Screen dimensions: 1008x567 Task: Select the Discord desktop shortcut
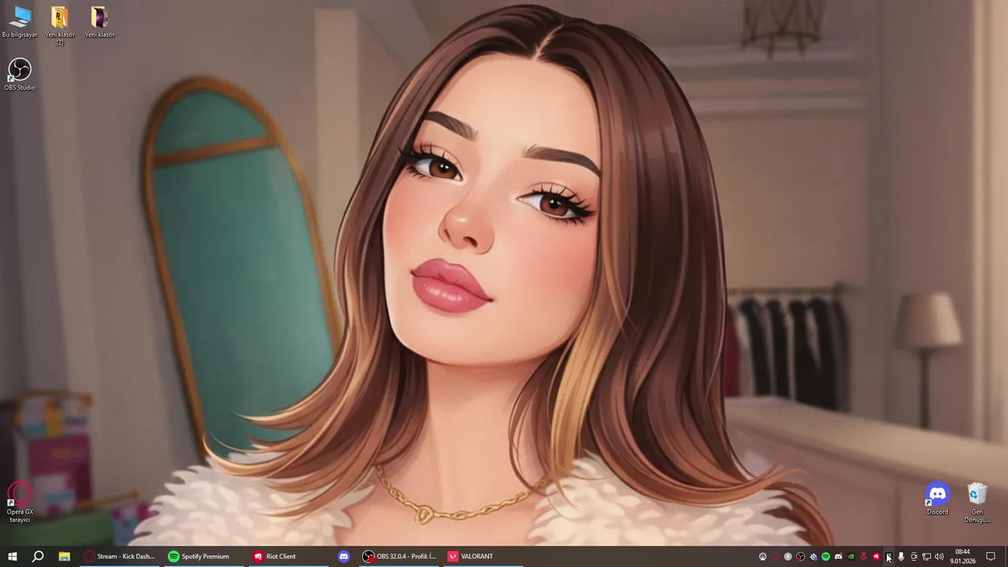point(937,499)
